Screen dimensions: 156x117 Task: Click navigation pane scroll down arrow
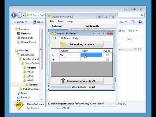(41, 99)
